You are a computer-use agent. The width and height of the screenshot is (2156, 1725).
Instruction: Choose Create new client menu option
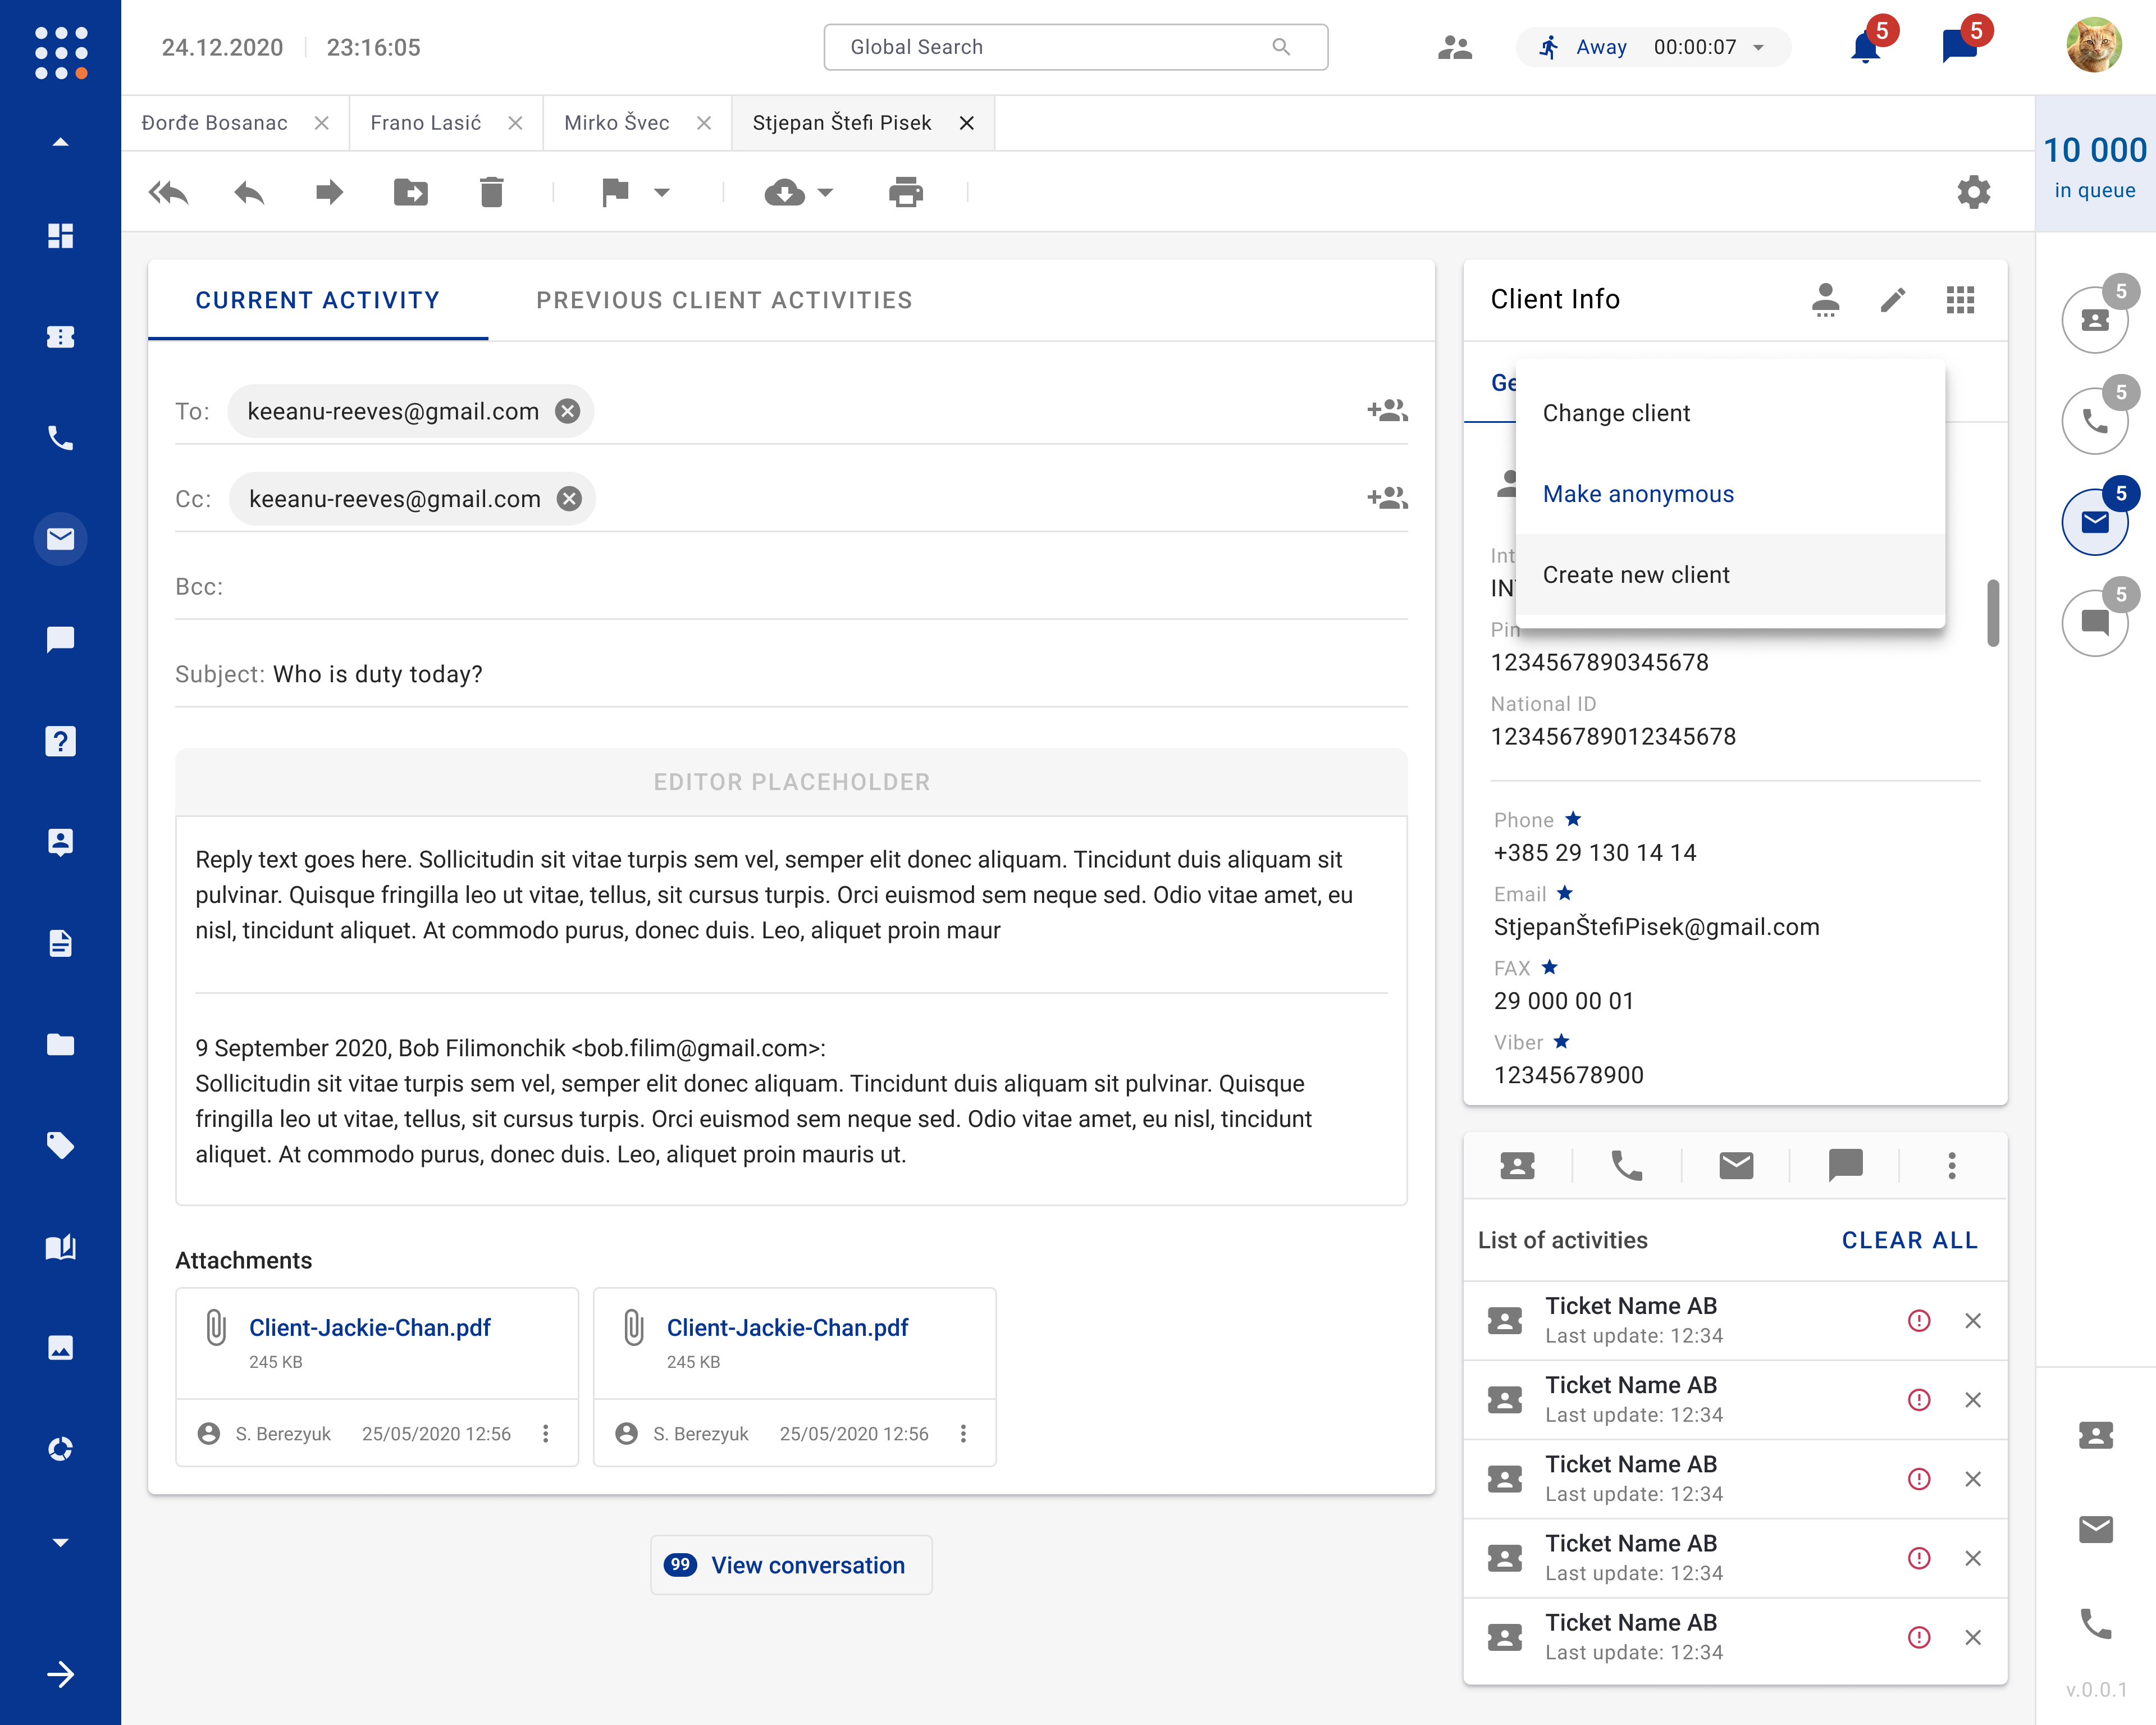[x=1636, y=575]
